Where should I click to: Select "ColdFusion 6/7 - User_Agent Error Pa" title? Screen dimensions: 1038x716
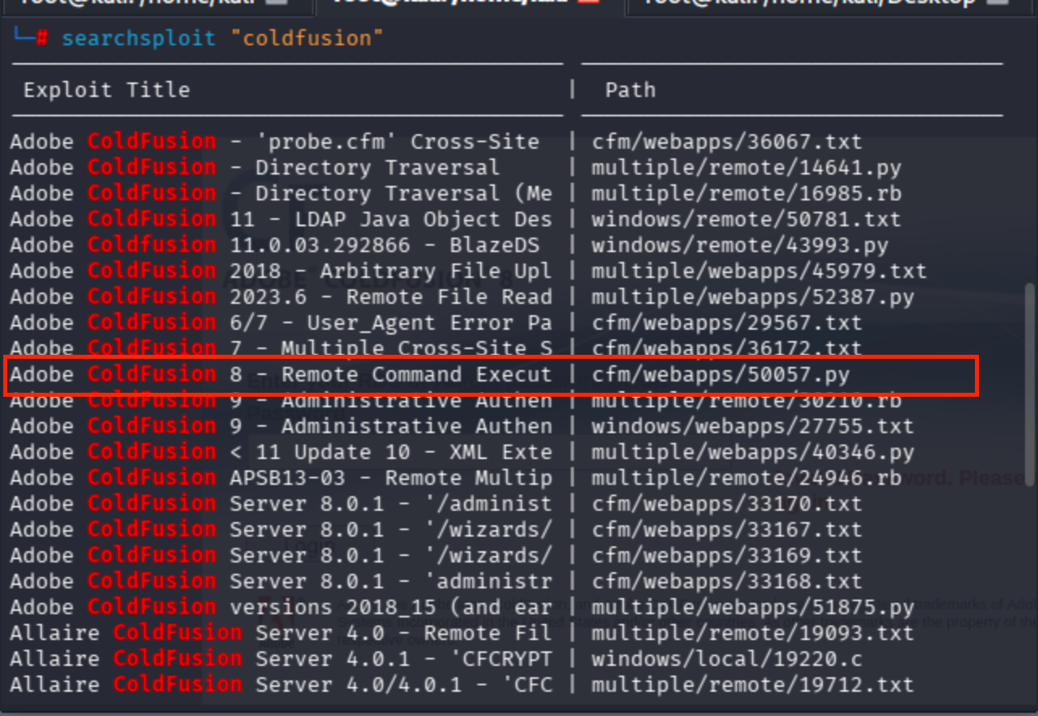pos(320,322)
